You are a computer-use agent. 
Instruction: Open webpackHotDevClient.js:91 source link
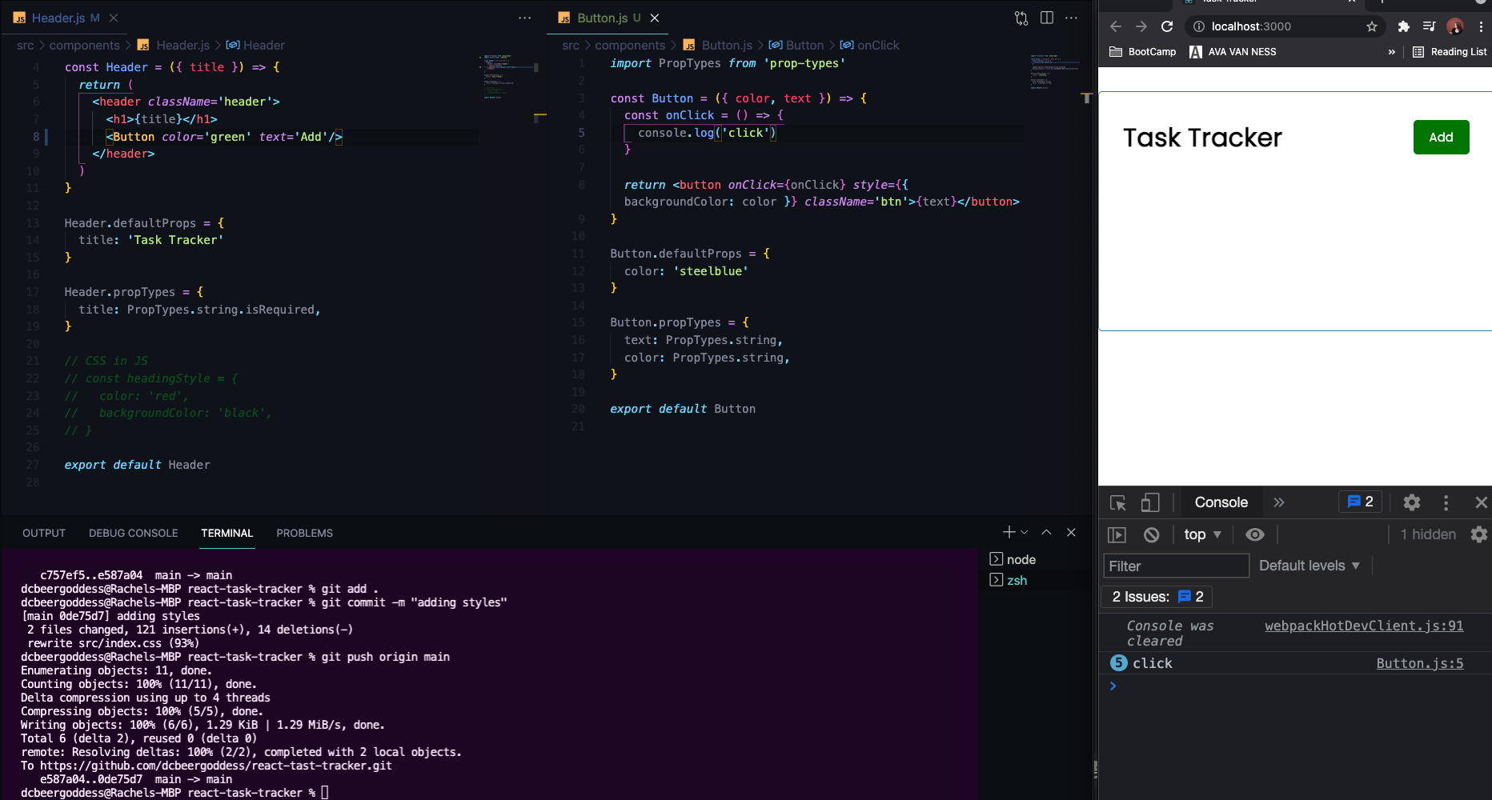(1364, 626)
